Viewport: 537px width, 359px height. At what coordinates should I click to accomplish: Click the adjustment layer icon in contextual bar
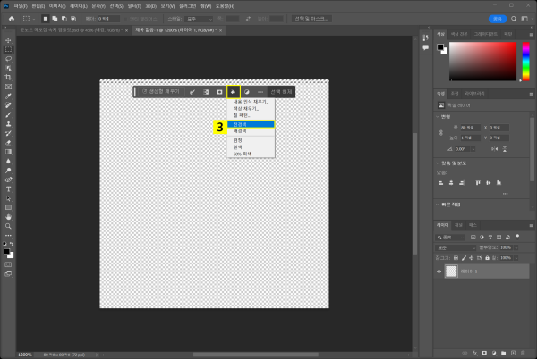pos(246,91)
